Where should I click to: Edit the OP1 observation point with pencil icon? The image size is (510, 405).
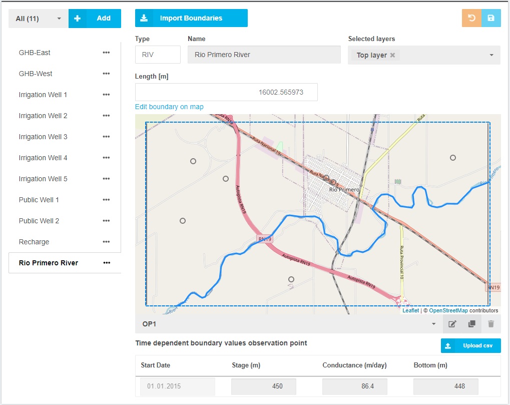click(x=452, y=324)
